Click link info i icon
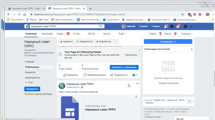This screenshot has width=215, height=120. click(136, 97)
